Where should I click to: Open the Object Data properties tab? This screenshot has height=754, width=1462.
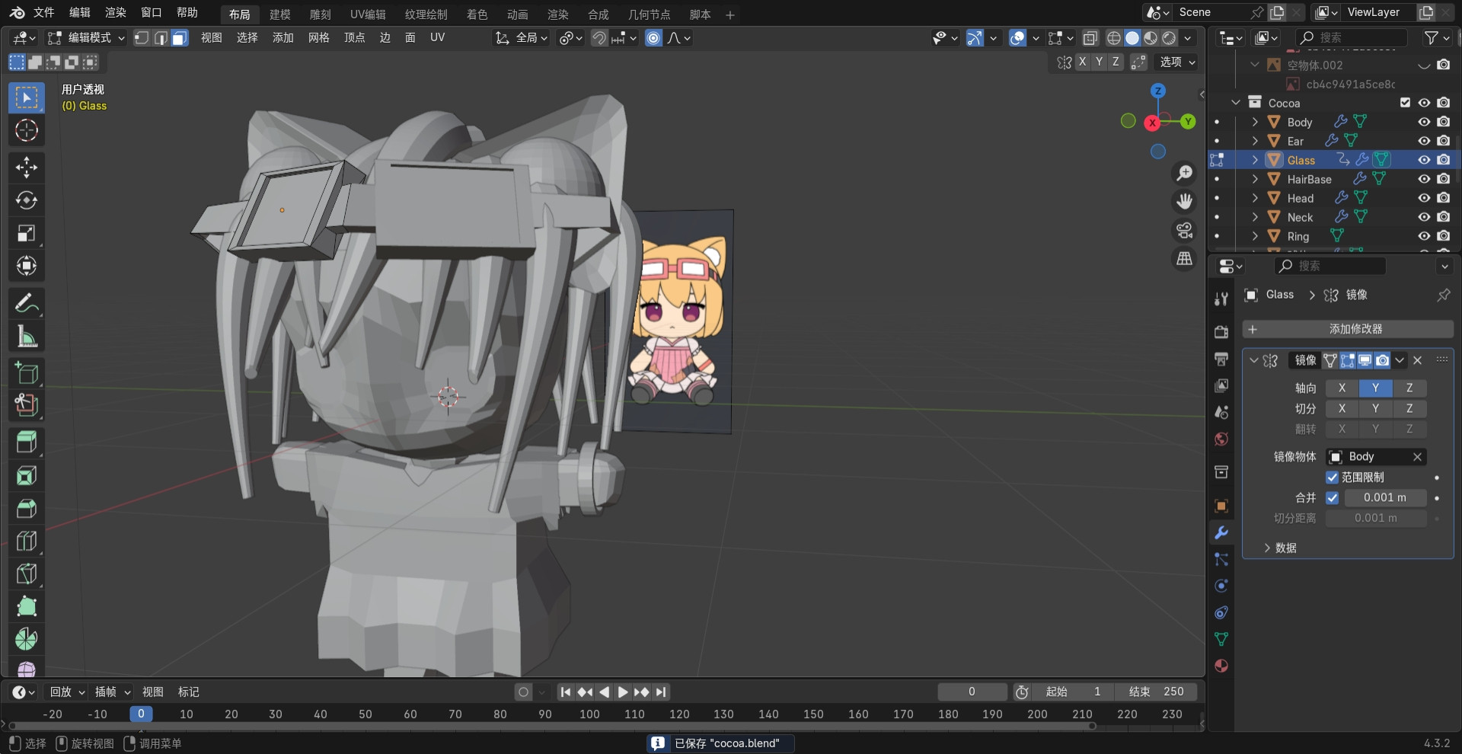[1221, 639]
